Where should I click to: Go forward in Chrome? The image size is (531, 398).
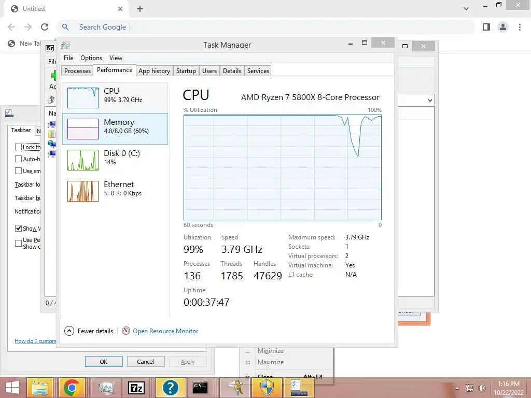tap(28, 27)
